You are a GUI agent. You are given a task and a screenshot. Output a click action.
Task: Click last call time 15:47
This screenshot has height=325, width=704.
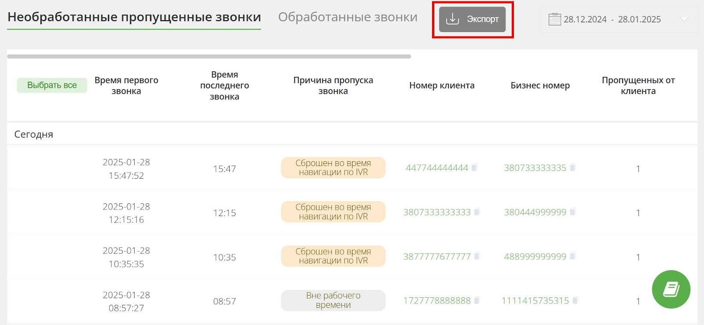(224, 169)
